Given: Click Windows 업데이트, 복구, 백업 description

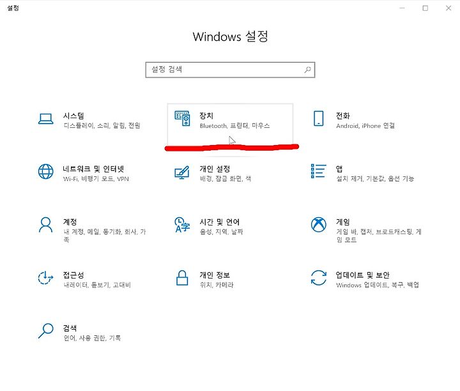Looking at the screenshot, I should [378, 285].
